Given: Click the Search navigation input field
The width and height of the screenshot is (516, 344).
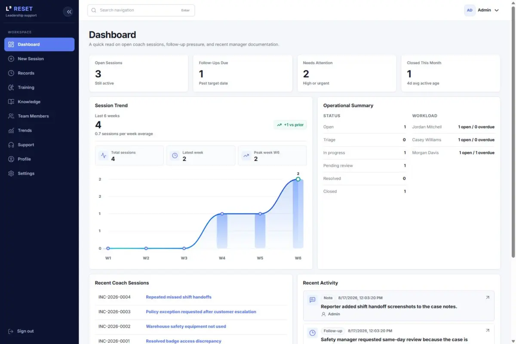Looking at the screenshot, I should (x=141, y=10).
